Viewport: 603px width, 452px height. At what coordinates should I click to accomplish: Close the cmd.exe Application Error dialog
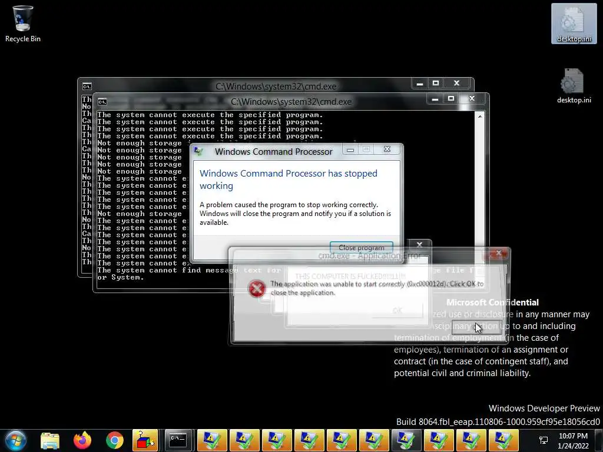498,253
